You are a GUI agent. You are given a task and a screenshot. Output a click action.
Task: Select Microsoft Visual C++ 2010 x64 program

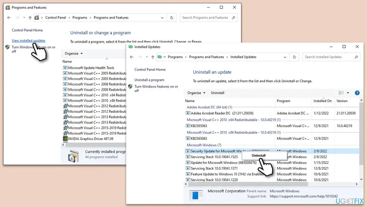tap(94, 95)
